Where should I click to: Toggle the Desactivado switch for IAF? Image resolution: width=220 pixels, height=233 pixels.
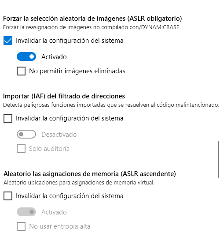[x=26, y=134]
